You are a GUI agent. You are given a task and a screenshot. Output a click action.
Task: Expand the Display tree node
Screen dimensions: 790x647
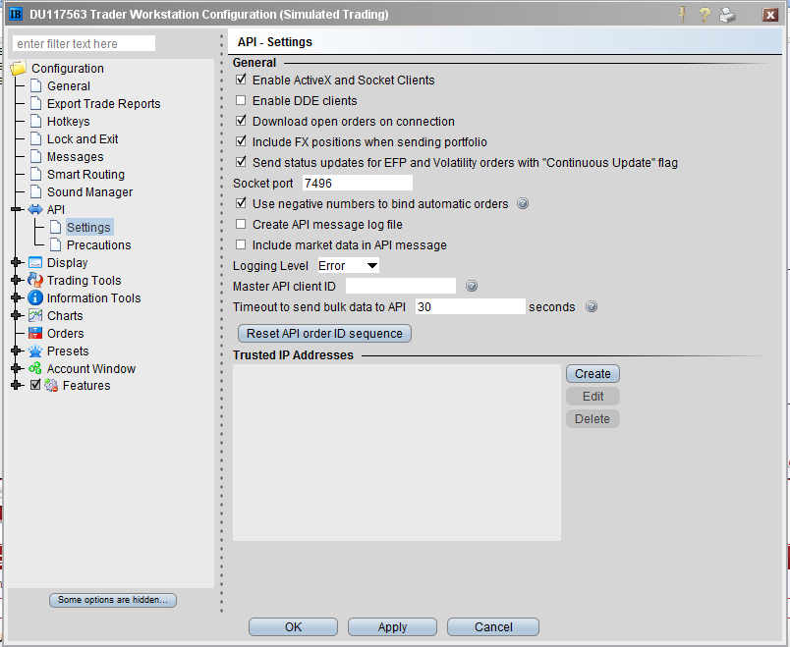point(17,262)
